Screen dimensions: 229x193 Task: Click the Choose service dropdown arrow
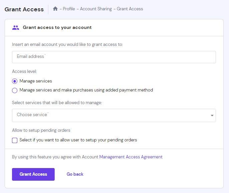[212, 115]
